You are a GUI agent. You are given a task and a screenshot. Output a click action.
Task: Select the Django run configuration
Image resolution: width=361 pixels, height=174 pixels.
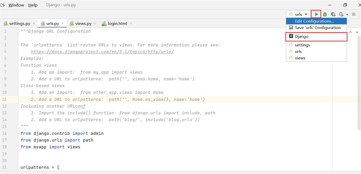tap(316, 37)
